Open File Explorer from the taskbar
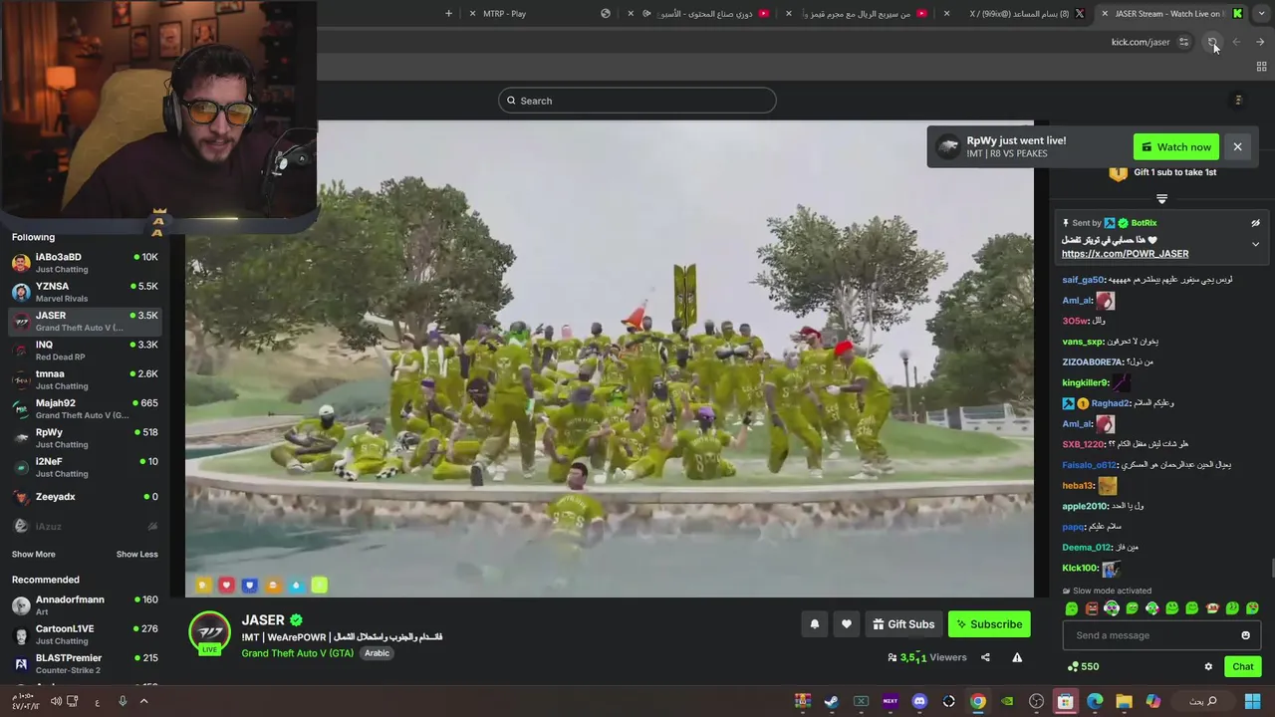This screenshot has height=717, width=1275. tap(1124, 701)
